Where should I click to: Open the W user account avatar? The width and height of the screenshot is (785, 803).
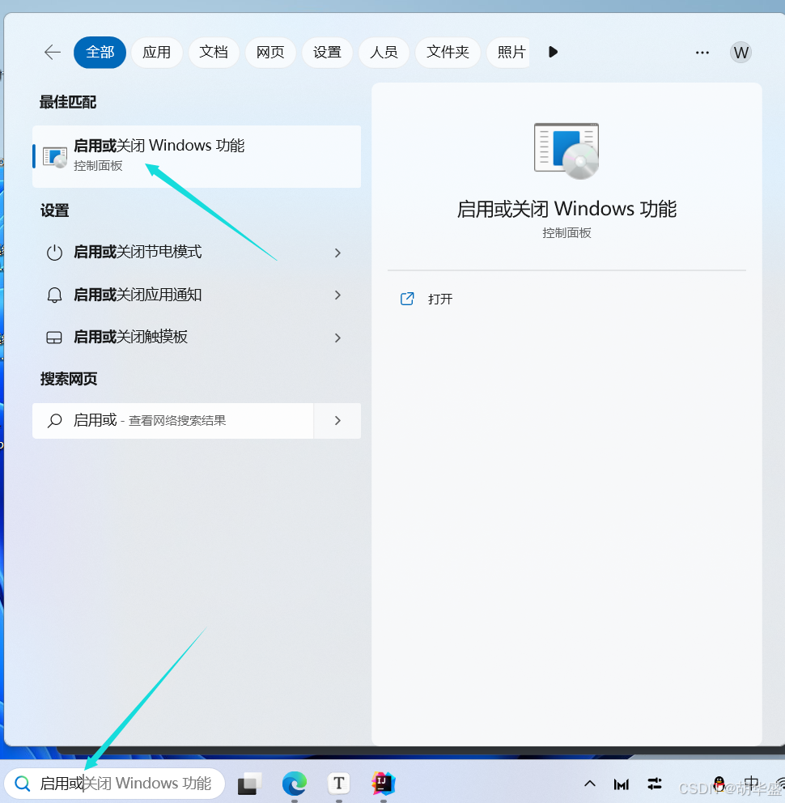740,53
